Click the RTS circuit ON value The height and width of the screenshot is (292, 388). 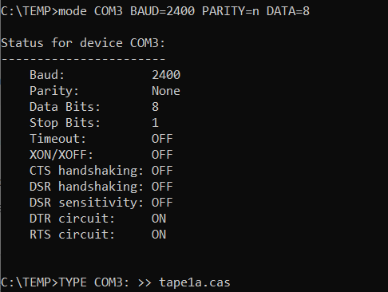point(159,235)
